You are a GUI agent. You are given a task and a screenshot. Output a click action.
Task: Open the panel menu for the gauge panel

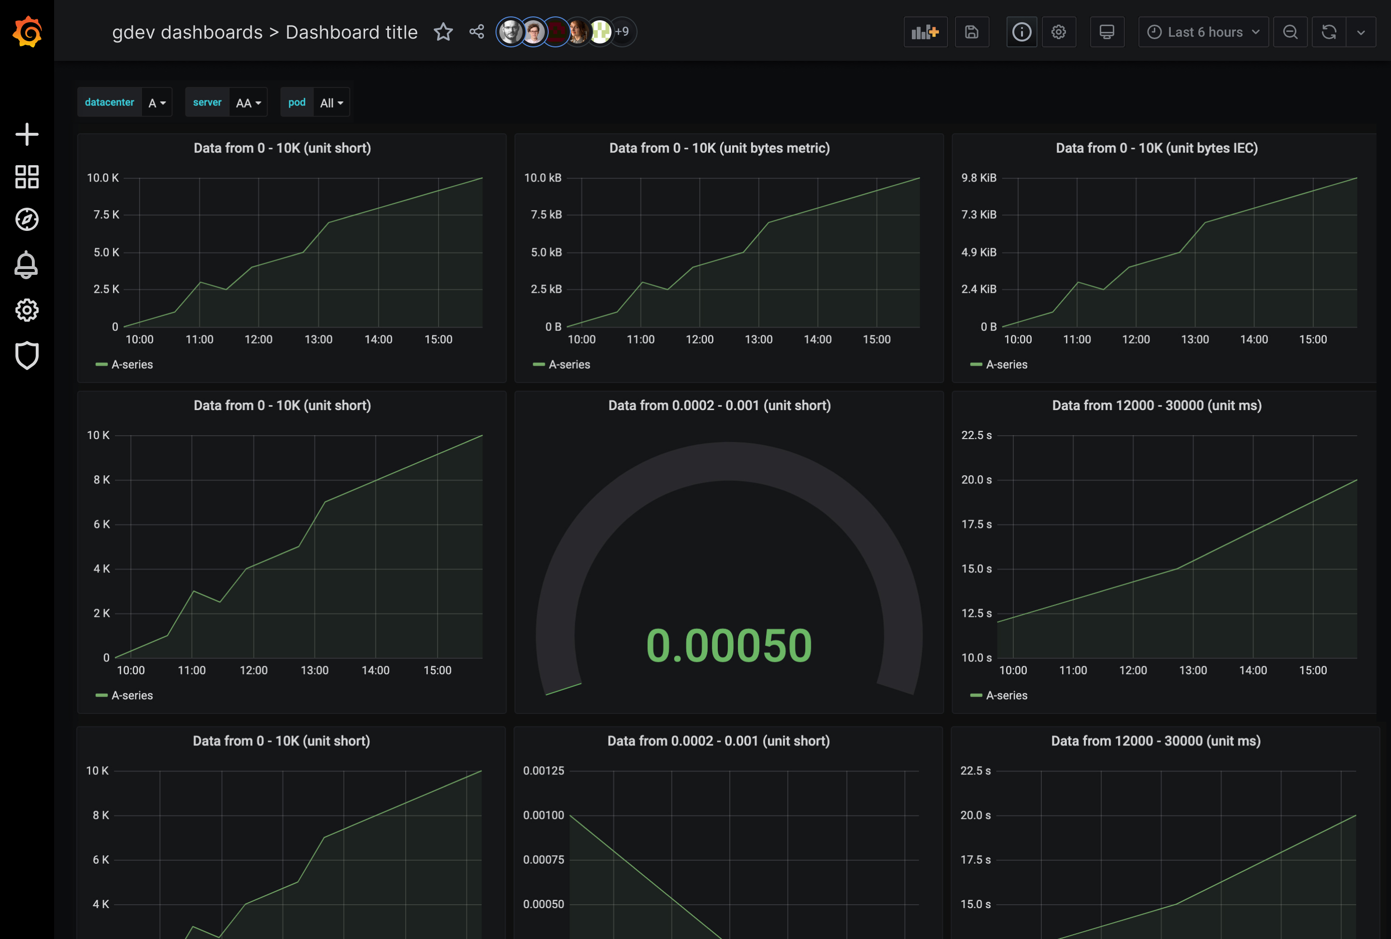click(x=719, y=405)
